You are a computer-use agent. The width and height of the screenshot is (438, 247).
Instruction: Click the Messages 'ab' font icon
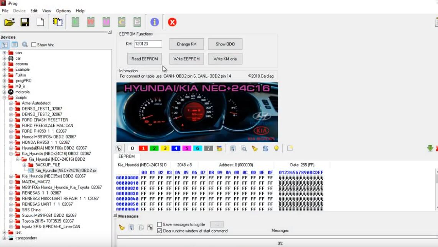click(x=150, y=227)
